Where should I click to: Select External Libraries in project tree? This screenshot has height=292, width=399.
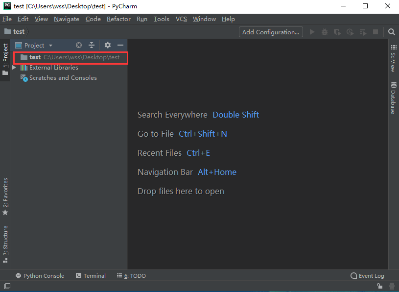[x=54, y=68]
